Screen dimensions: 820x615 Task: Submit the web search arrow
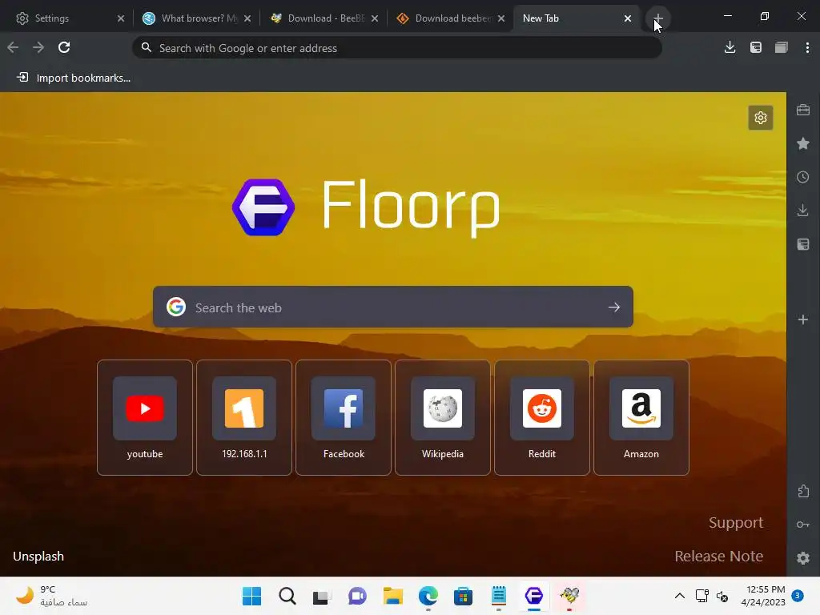pyautogui.click(x=614, y=307)
